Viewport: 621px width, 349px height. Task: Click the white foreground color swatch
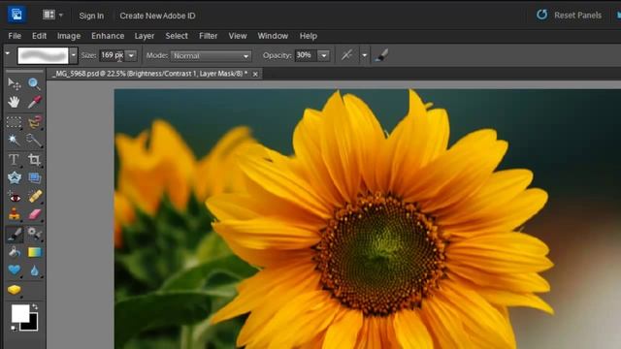coord(20,313)
